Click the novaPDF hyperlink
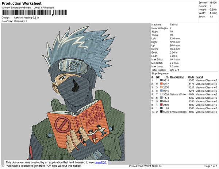Image resolution: width=219 pixels, height=169 pixels. tap(100, 162)
